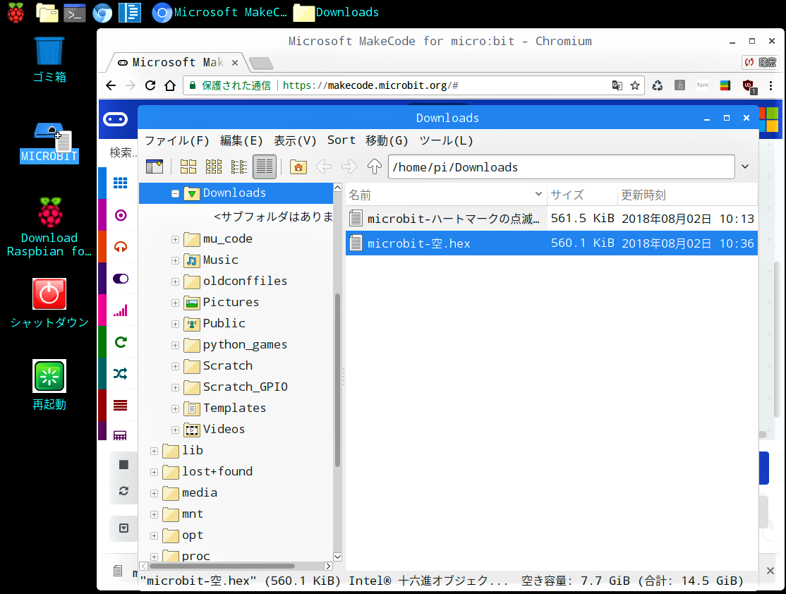Sort files by サイズ column header
786x594 pixels.
[x=582, y=195]
